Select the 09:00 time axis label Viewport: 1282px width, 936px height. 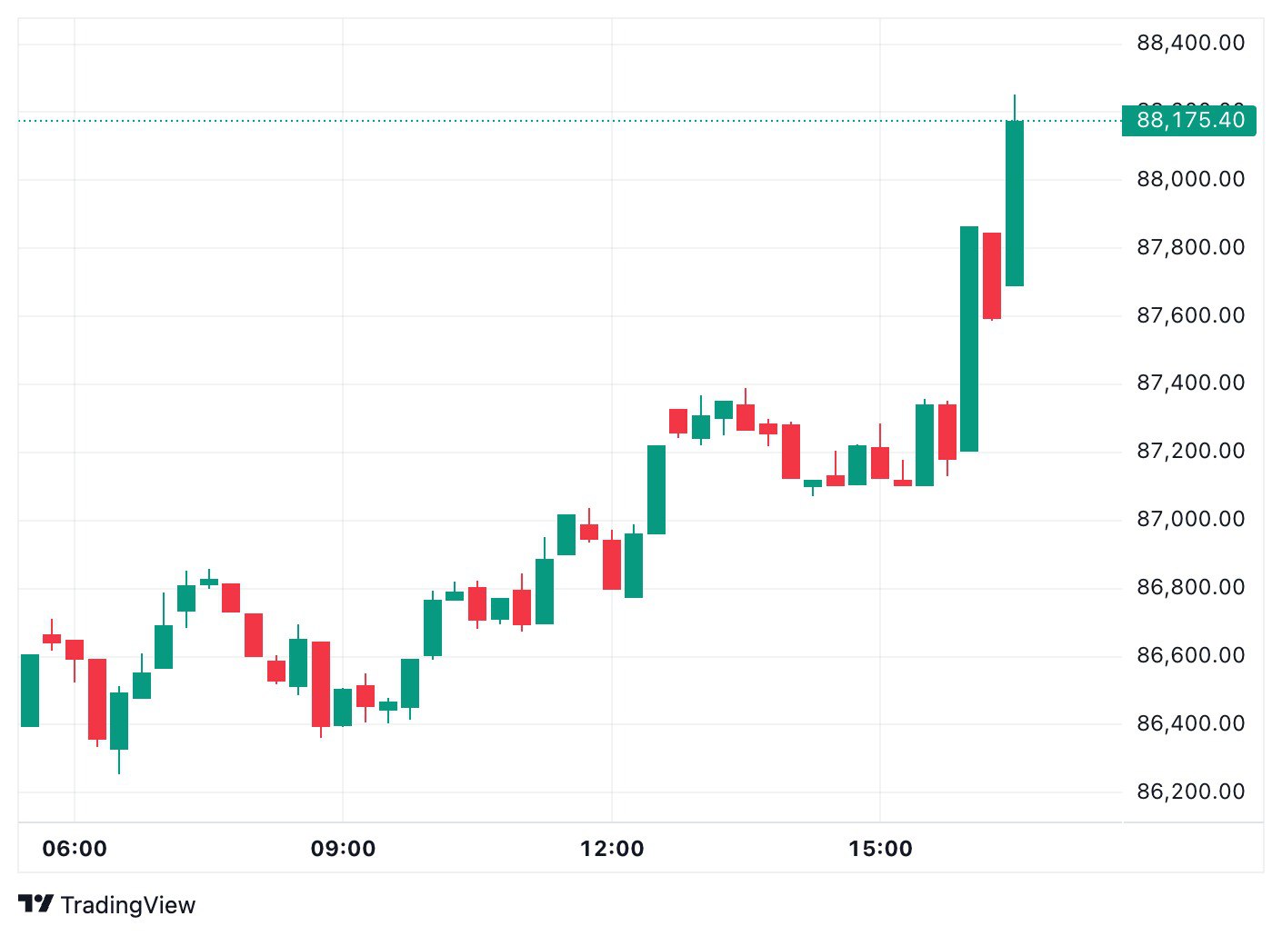[343, 849]
